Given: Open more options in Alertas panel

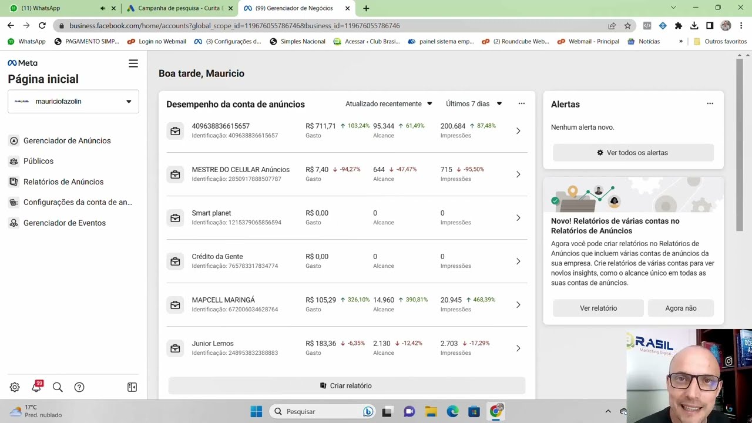Looking at the screenshot, I should pos(710,103).
